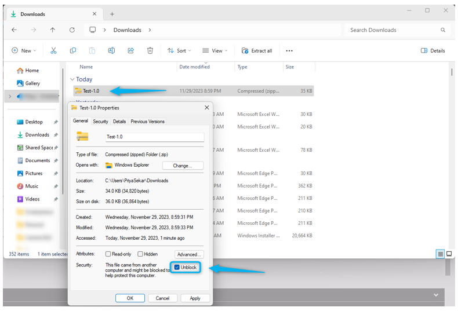
Task: Select the Downloads window tab
Action: 53,14
